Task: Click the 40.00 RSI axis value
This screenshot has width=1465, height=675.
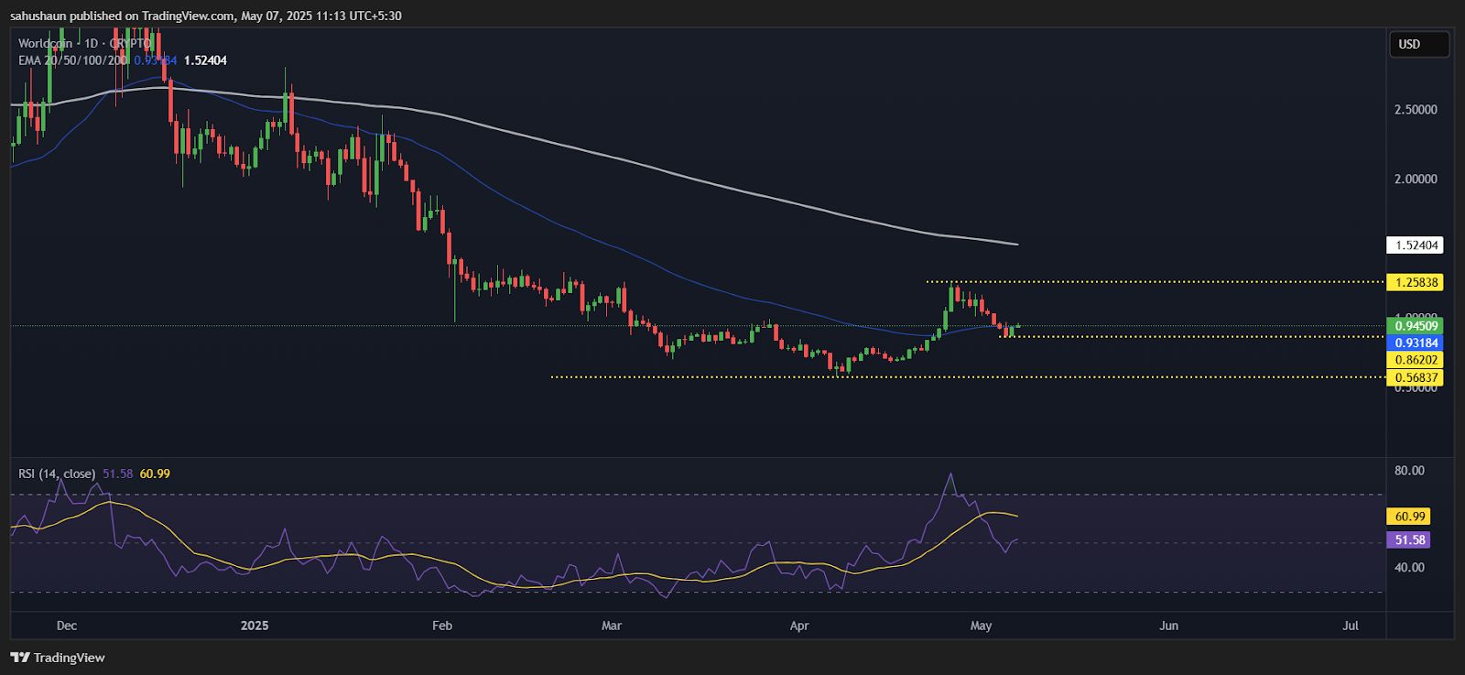Action: coord(1409,568)
